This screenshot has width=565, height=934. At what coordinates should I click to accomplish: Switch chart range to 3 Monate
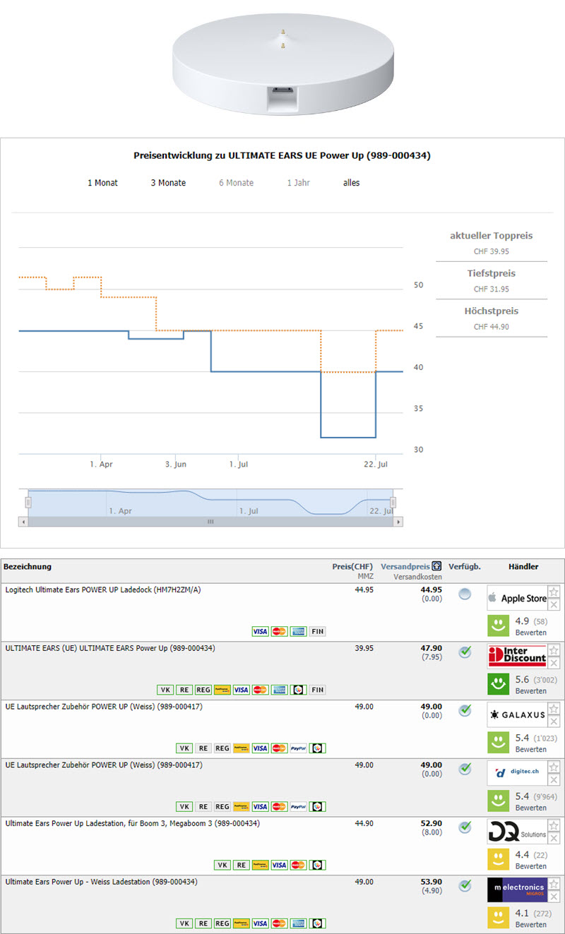[168, 183]
